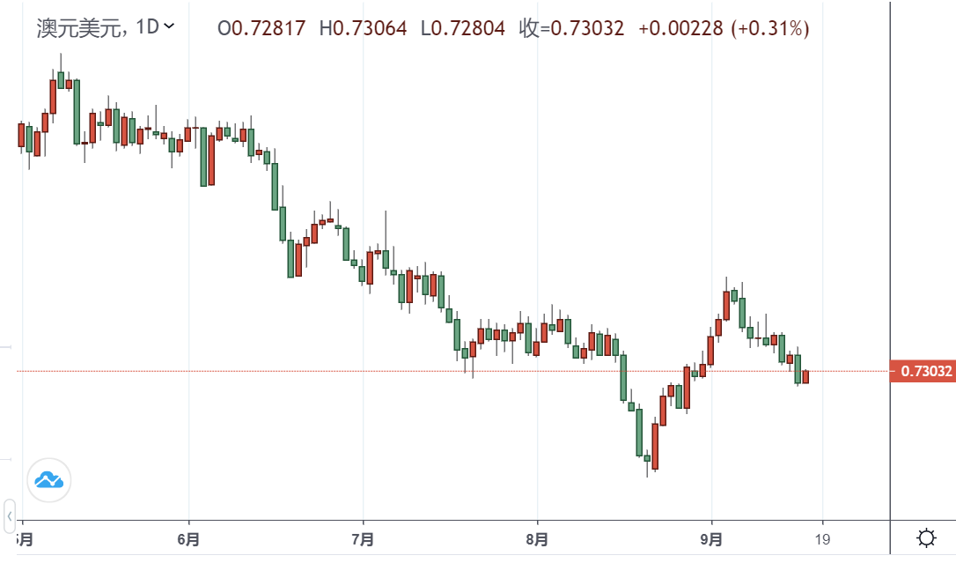Screen dimensions: 956x563
Task: Select the 1D interval label
Action: (147, 27)
